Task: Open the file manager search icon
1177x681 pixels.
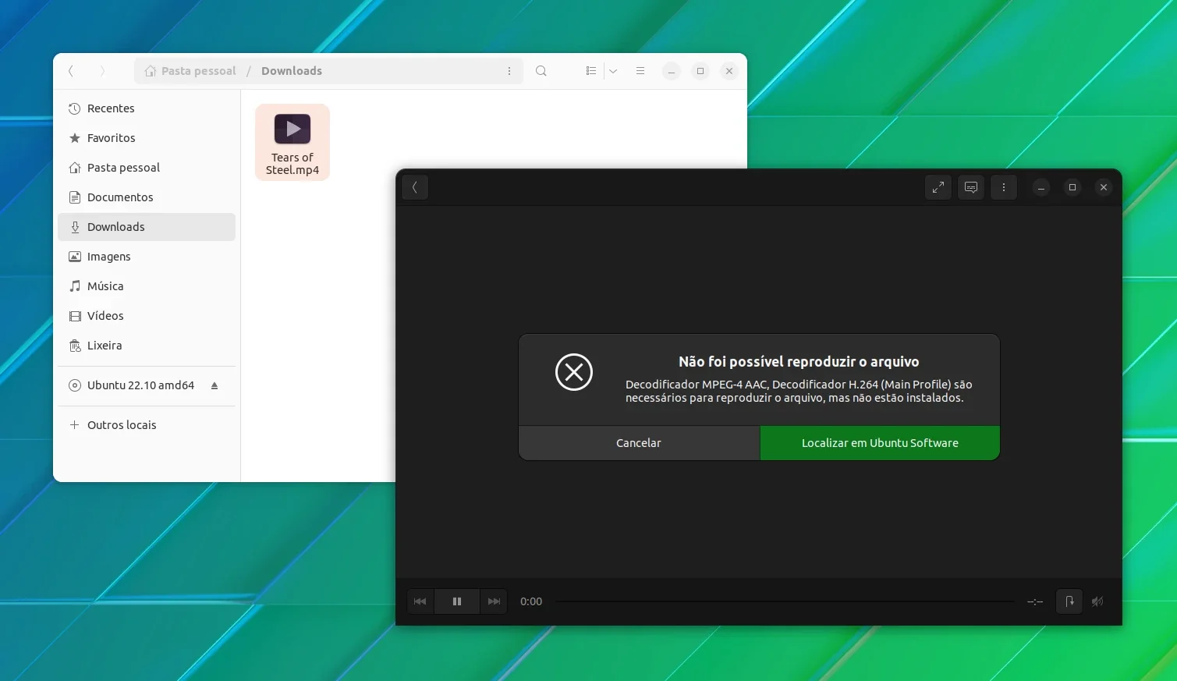Action: 541,71
